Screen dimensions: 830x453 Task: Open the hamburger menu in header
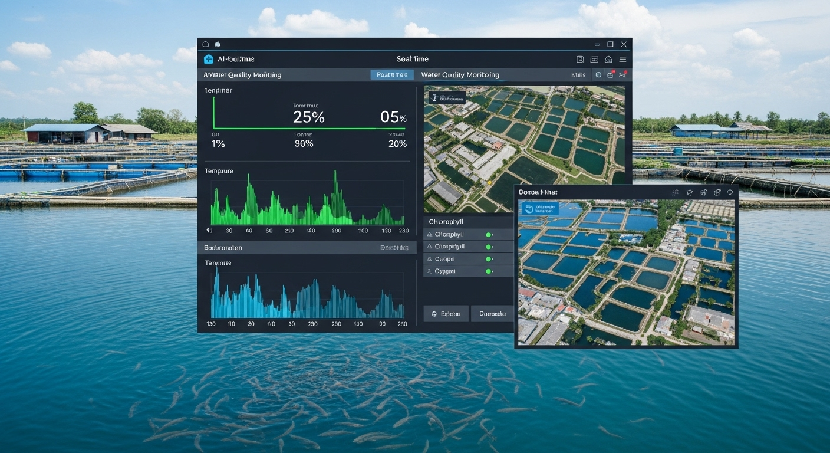(623, 60)
